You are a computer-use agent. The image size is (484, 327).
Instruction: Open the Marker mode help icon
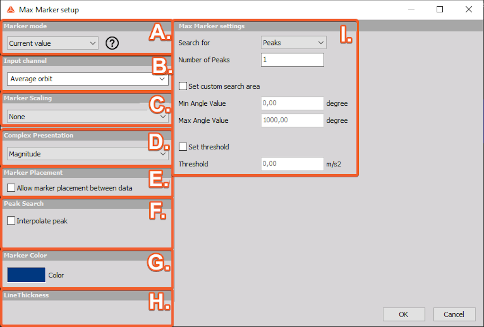[x=112, y=43]
